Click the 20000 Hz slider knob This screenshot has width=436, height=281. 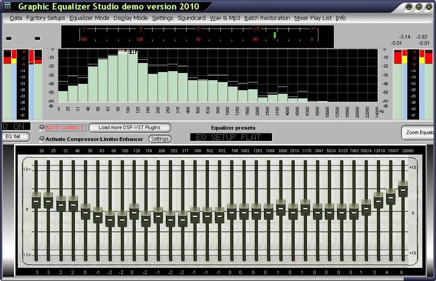(403, 189)
